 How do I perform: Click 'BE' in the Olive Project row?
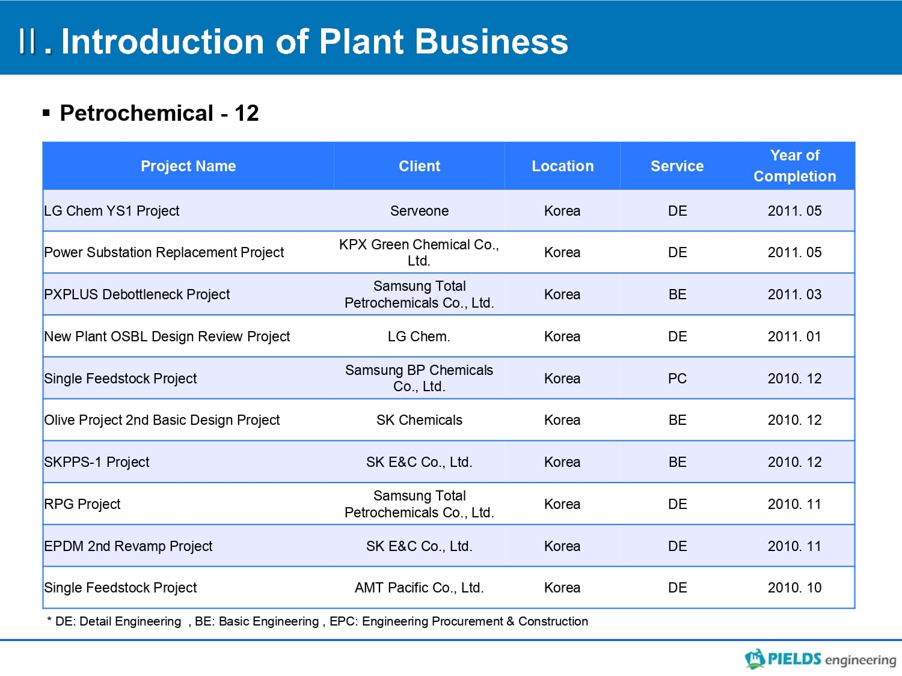pos(677,420)
